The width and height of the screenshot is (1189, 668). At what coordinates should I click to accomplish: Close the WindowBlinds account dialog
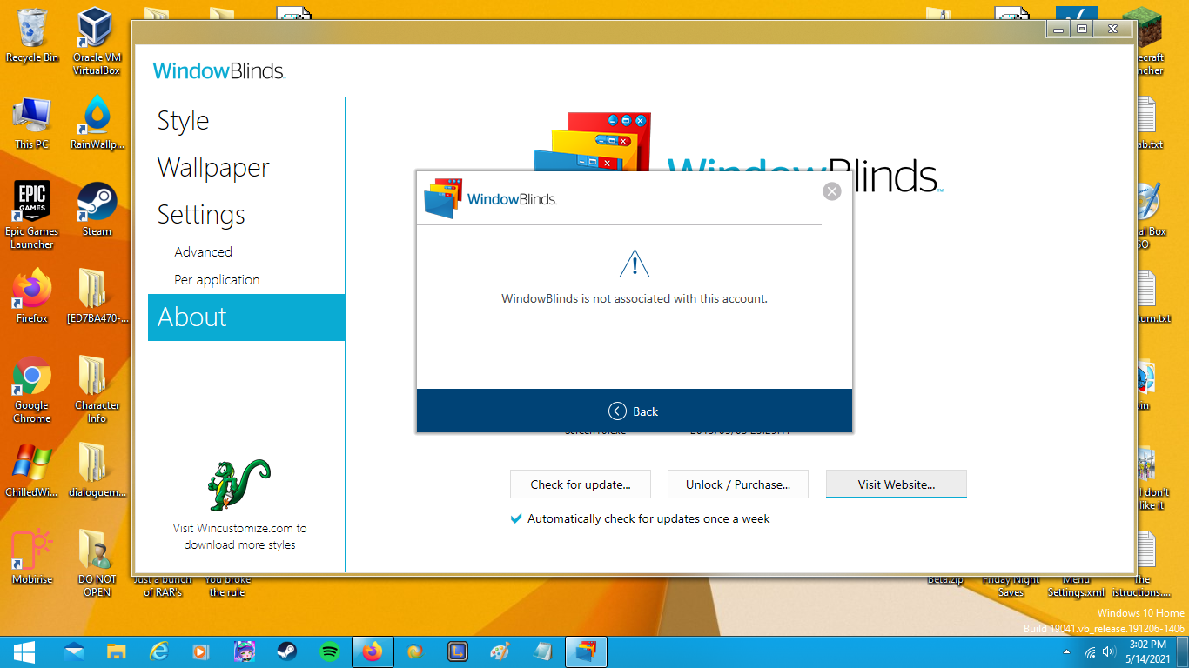pos(832,191)
